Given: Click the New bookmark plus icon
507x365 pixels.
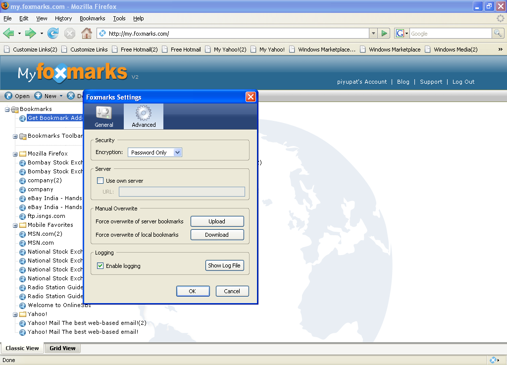Looking at the screenshot, I should tap(38, 96).
